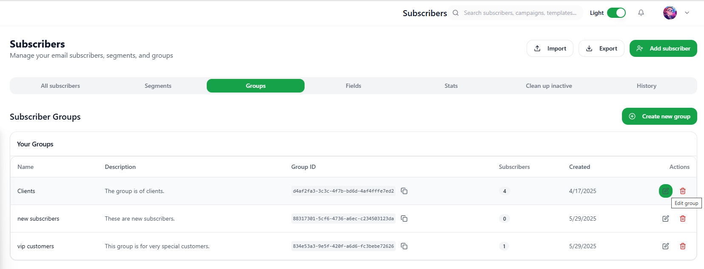This screenshot has height=269, width=704.
Task: Copy the Clients group ID
Action: tap(404, 191)
